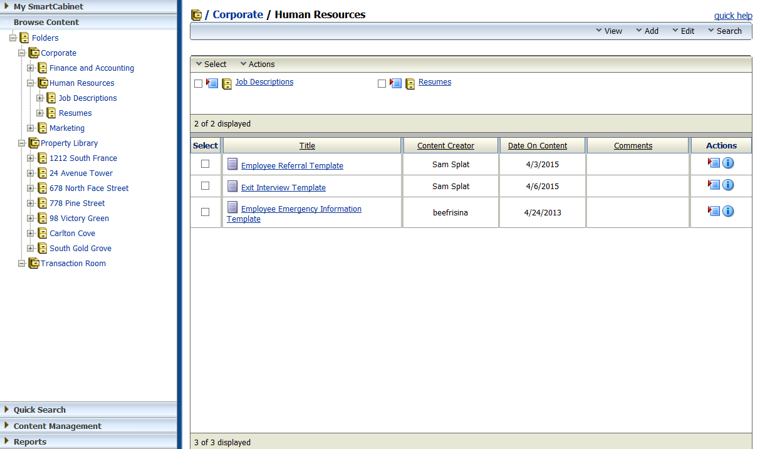Open info for Employee Emergency Information Template
760x449 pixels.
pos(728,211)
